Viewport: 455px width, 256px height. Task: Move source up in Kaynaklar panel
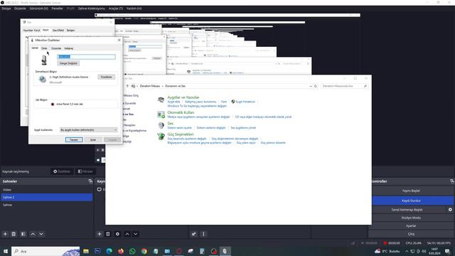[127, 234]
